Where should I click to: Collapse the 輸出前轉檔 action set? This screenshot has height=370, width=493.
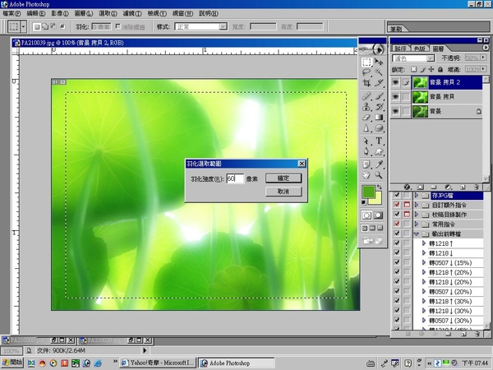pos(416,233)
